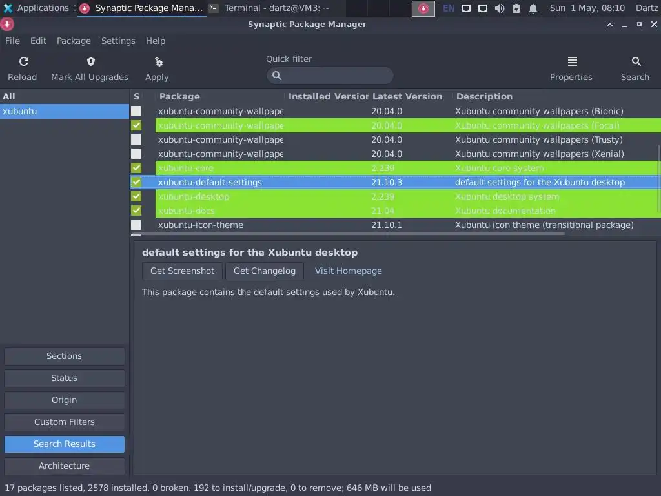Screen dimensions: 661x496
Task: Open the battery power tray icon
Action: pyautogui.click(x=516, y=8)
